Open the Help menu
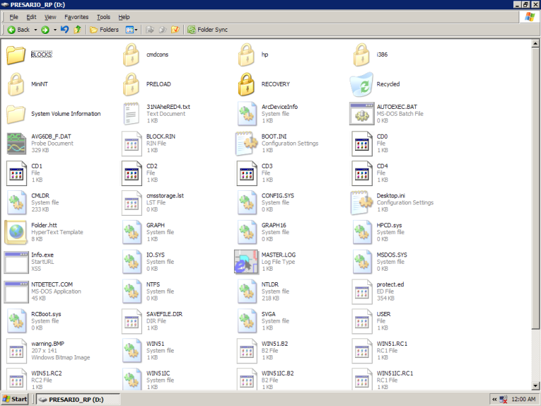This screenshot has width=541, height=406. point(124,17)
